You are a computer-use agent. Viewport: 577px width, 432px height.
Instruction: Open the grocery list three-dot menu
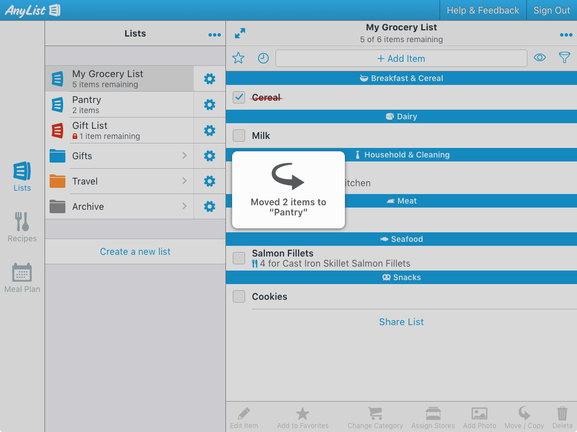tap(566, 35)
